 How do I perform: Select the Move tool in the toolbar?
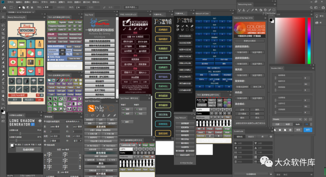point(3,17)
